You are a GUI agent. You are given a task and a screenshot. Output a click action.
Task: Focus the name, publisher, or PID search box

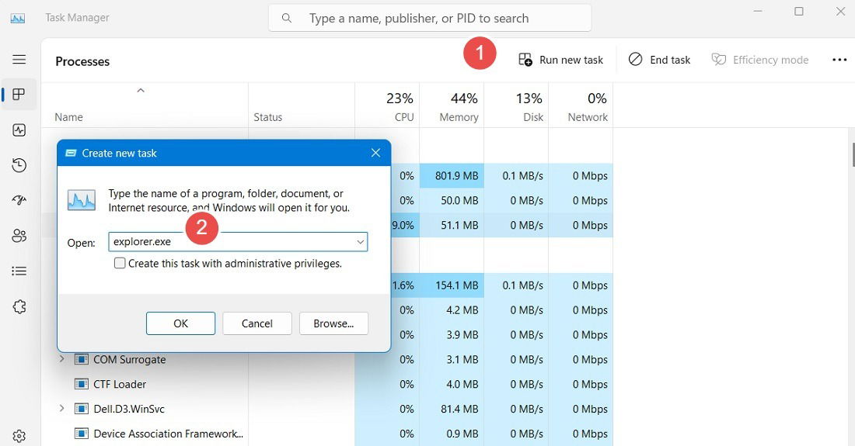point(430,18)
